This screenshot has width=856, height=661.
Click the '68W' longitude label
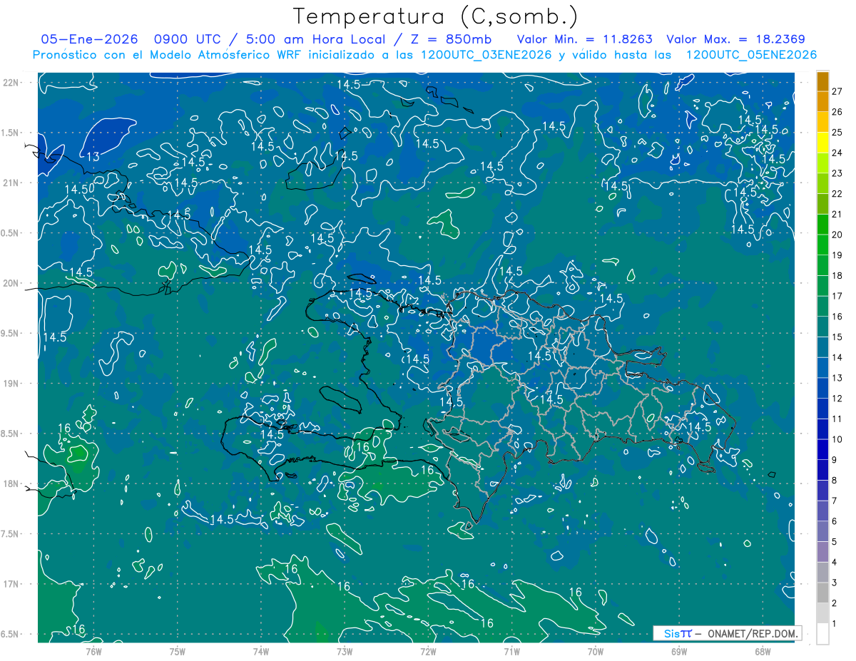[x=763, y=652]
